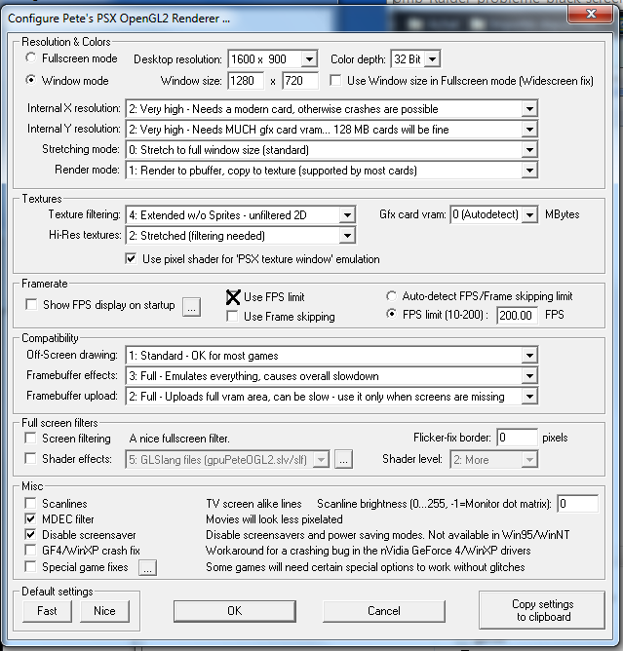Toggle Use FPS limit checkbox
This screenshot has width=623, height=651.
pyautogui.click(x=233, y=297)
